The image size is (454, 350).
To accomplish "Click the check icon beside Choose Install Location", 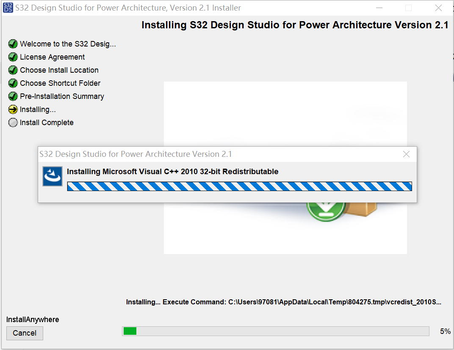I will 13,70.
